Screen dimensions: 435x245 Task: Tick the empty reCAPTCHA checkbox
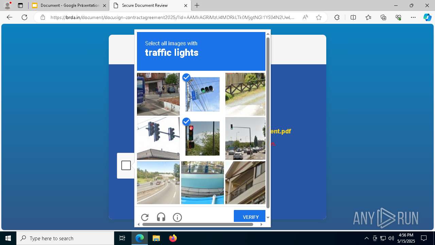(126, 165)
